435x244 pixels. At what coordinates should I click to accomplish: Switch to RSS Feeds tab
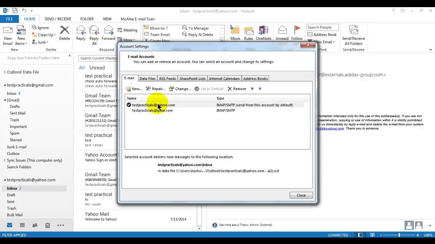(168, 79)
